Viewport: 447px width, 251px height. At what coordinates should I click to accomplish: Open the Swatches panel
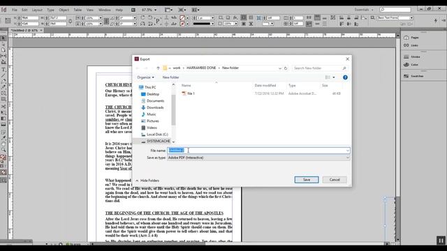tap(413, 76)
